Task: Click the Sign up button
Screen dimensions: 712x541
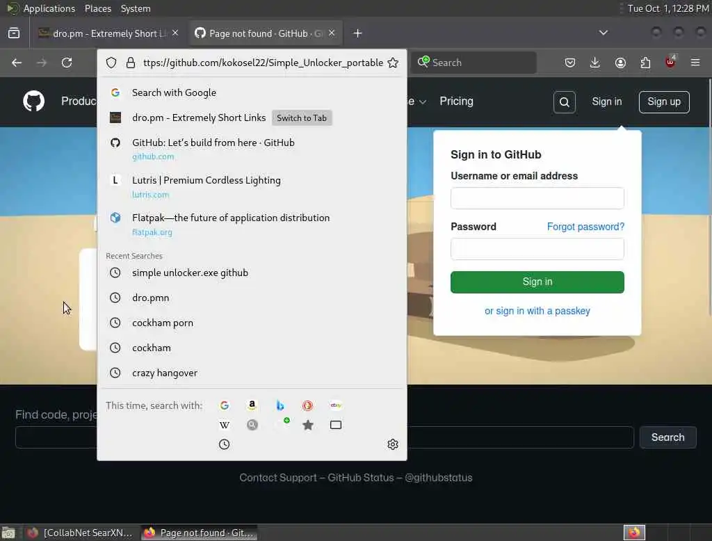Action: (x=664, y=102)
